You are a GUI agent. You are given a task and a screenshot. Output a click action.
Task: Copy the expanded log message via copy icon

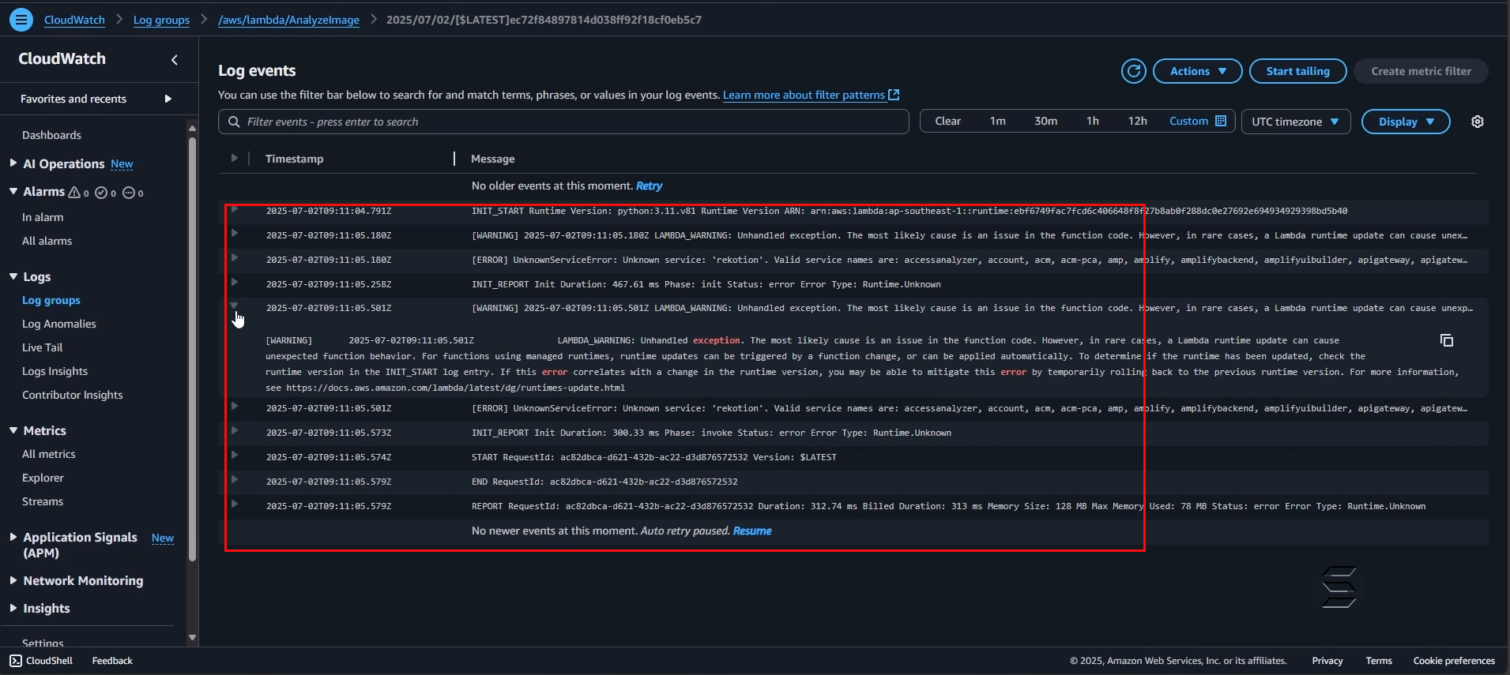coord(1447,340)
